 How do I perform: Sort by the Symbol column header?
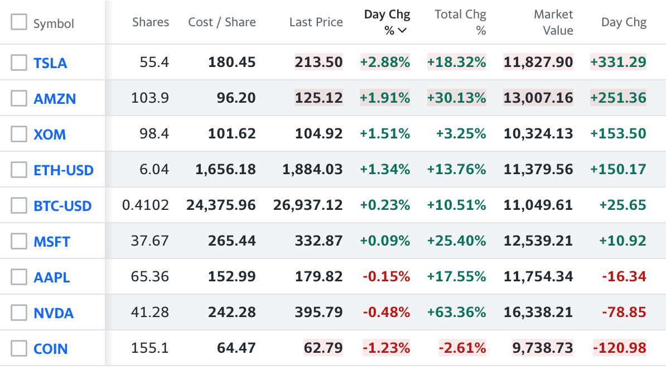(54, 23)
